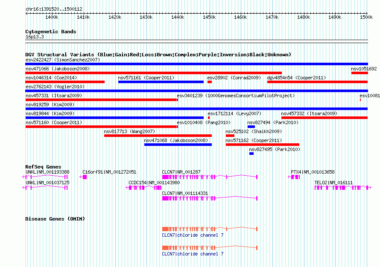Select the UNKL|NM_001037125 transcript
380x267 pixels.
(x=45, y=188)
